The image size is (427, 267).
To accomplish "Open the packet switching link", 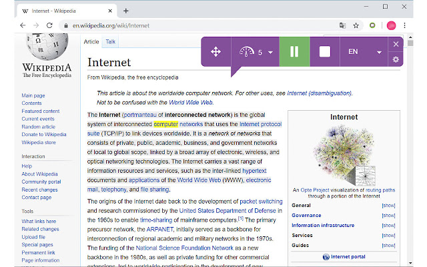I will tap(261, 202).
